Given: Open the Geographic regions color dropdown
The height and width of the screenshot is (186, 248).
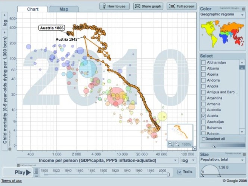Looking at the screenshot, I should click(222, 15).
